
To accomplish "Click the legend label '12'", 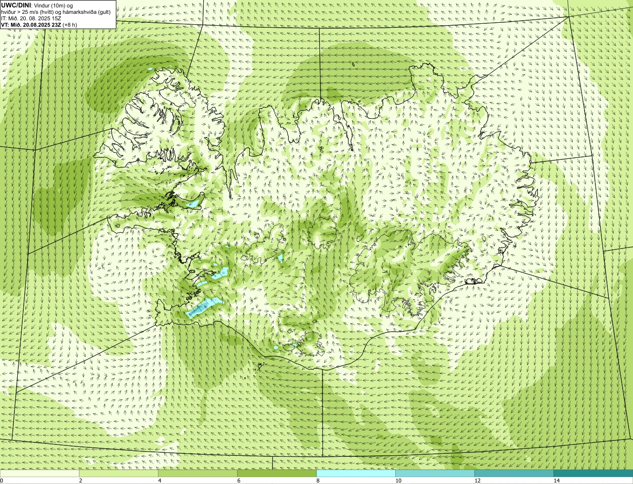I will tap(477, 481).
